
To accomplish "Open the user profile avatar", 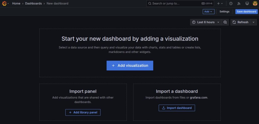I will coord(255,4).
